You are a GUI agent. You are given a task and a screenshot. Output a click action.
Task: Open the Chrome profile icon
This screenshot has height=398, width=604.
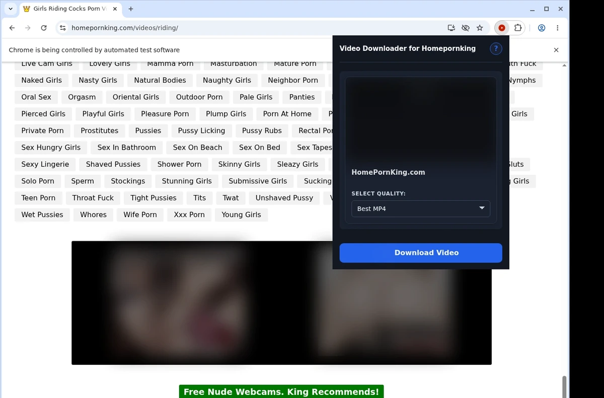pos(542,28)
